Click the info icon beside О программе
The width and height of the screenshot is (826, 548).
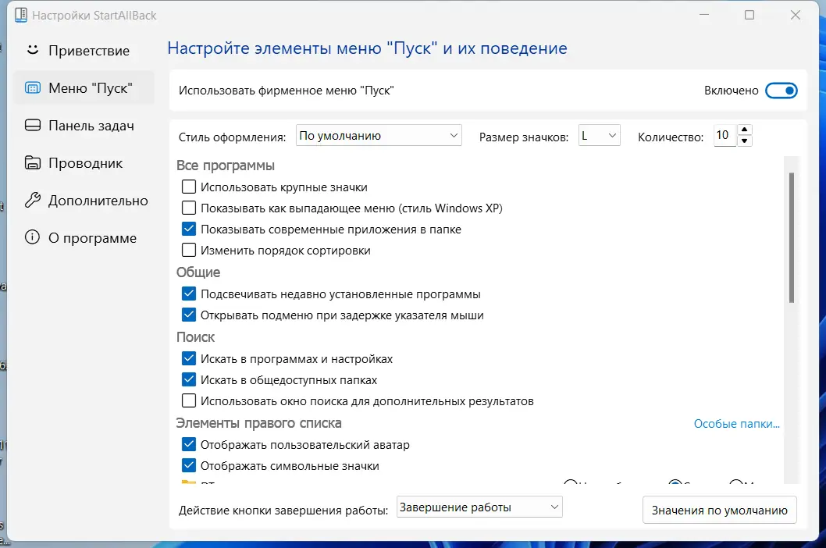[x=32, y=237]
